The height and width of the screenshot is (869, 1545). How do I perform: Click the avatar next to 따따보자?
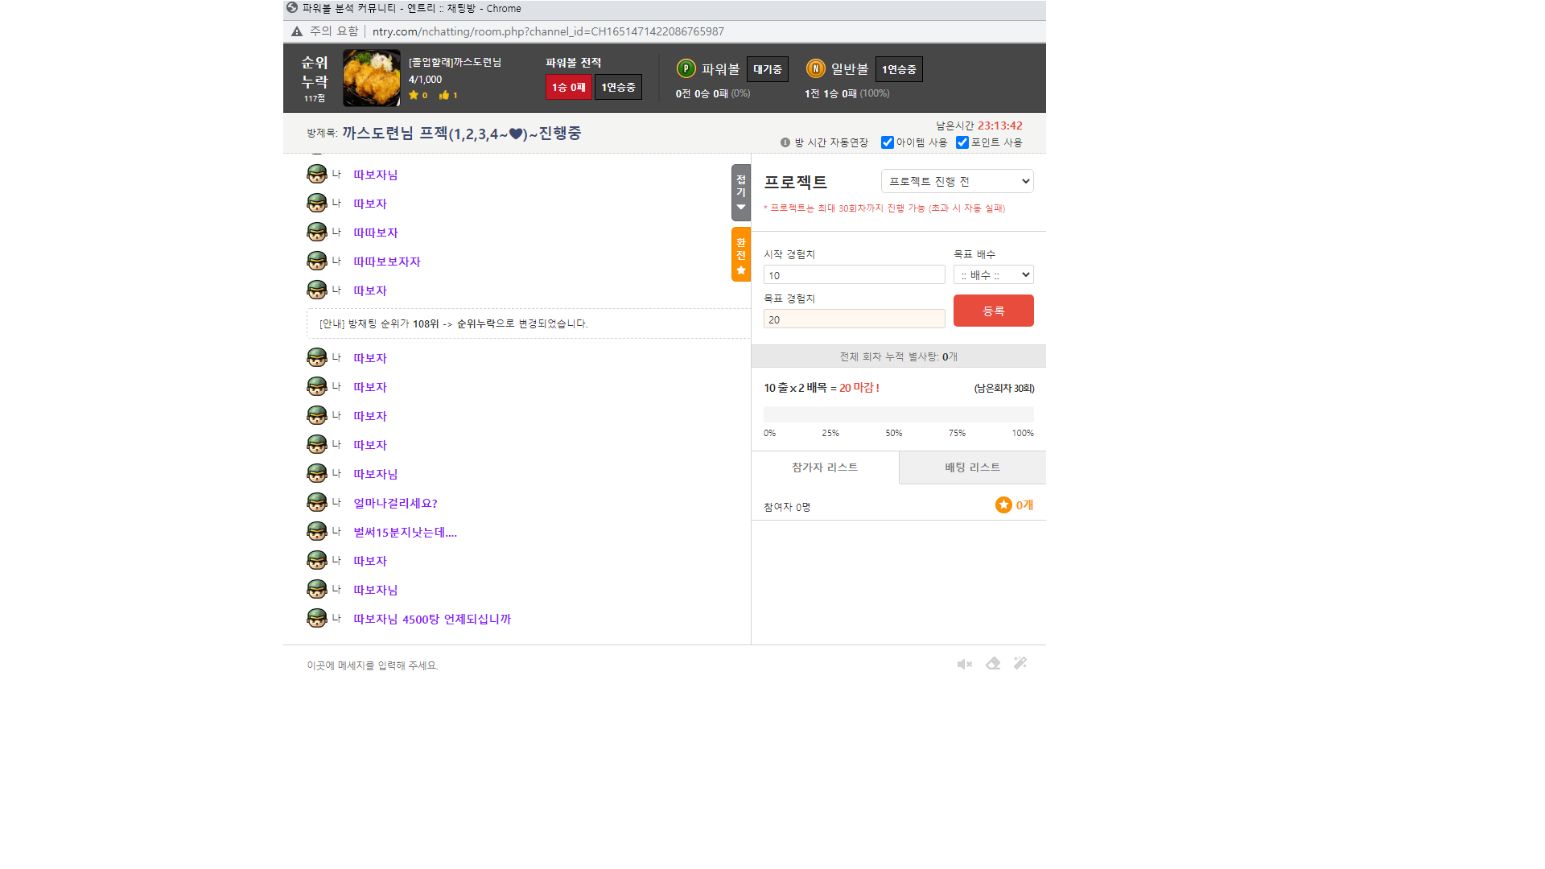pyautogui.click(x=317, y=232)
